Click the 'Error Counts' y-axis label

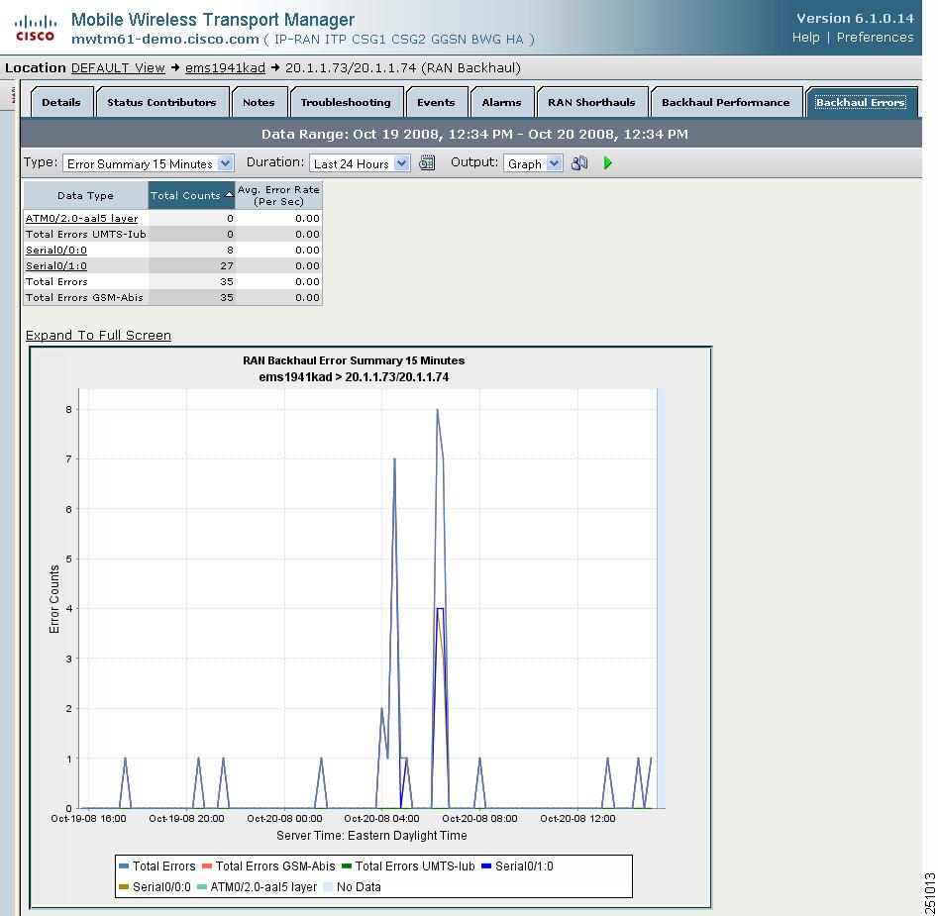click(x=54, y=599)
